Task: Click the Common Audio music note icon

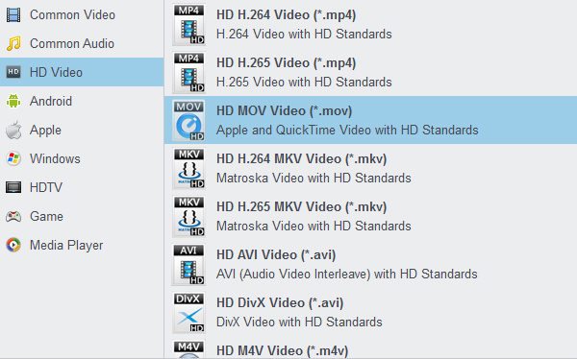Action: (13, 44)
